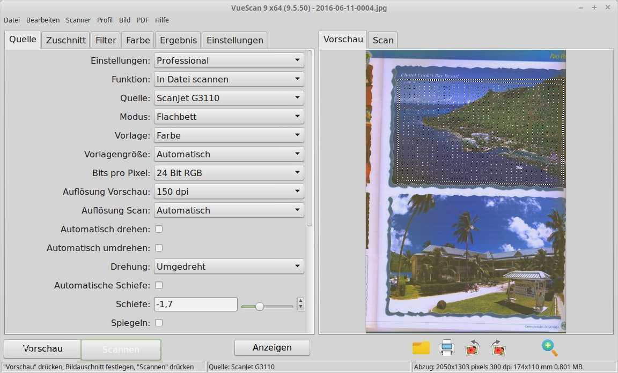Switch to the Filter tab
The width and height of the screenshot is (618, 373).
(106, 40)
